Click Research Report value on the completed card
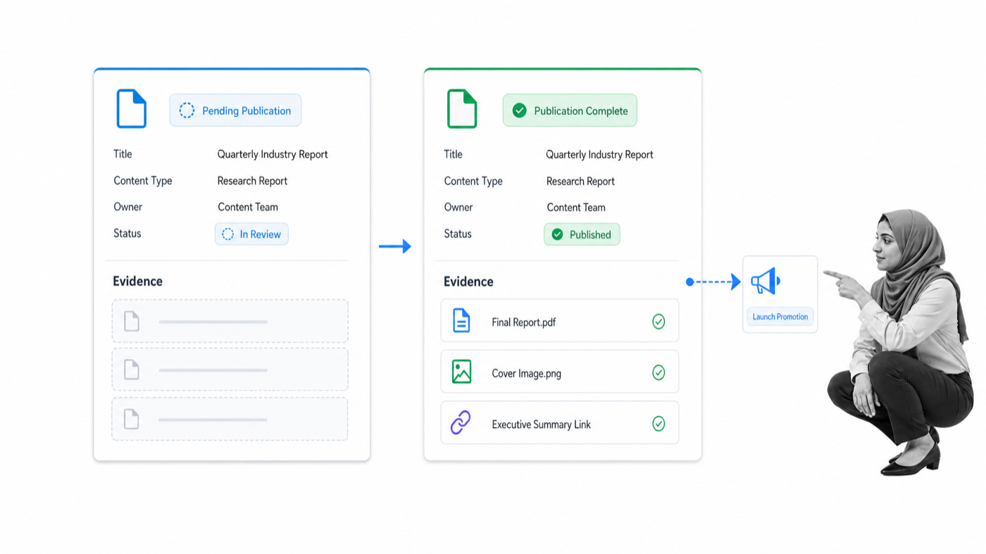 point(580,182)
